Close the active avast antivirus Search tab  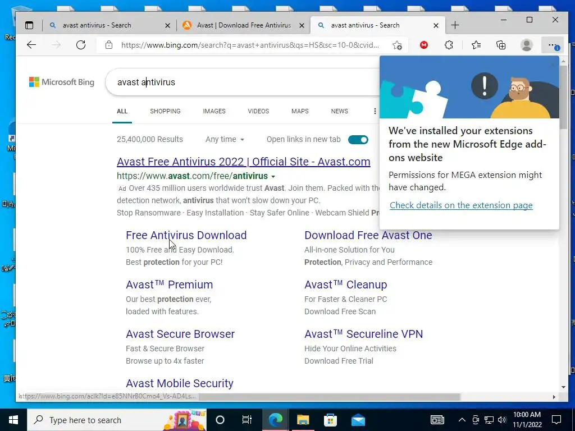(436, 26)
